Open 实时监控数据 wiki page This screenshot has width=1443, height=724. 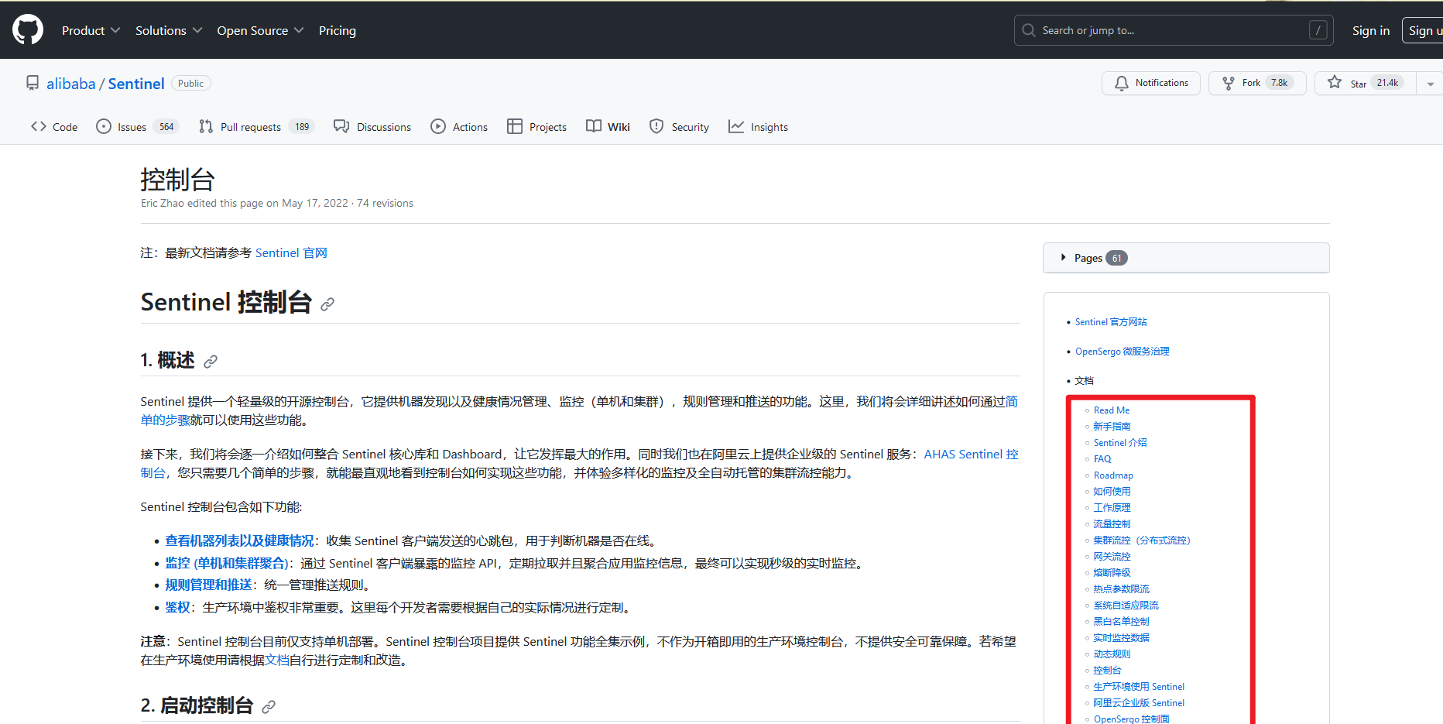[x=1121, y=638]
